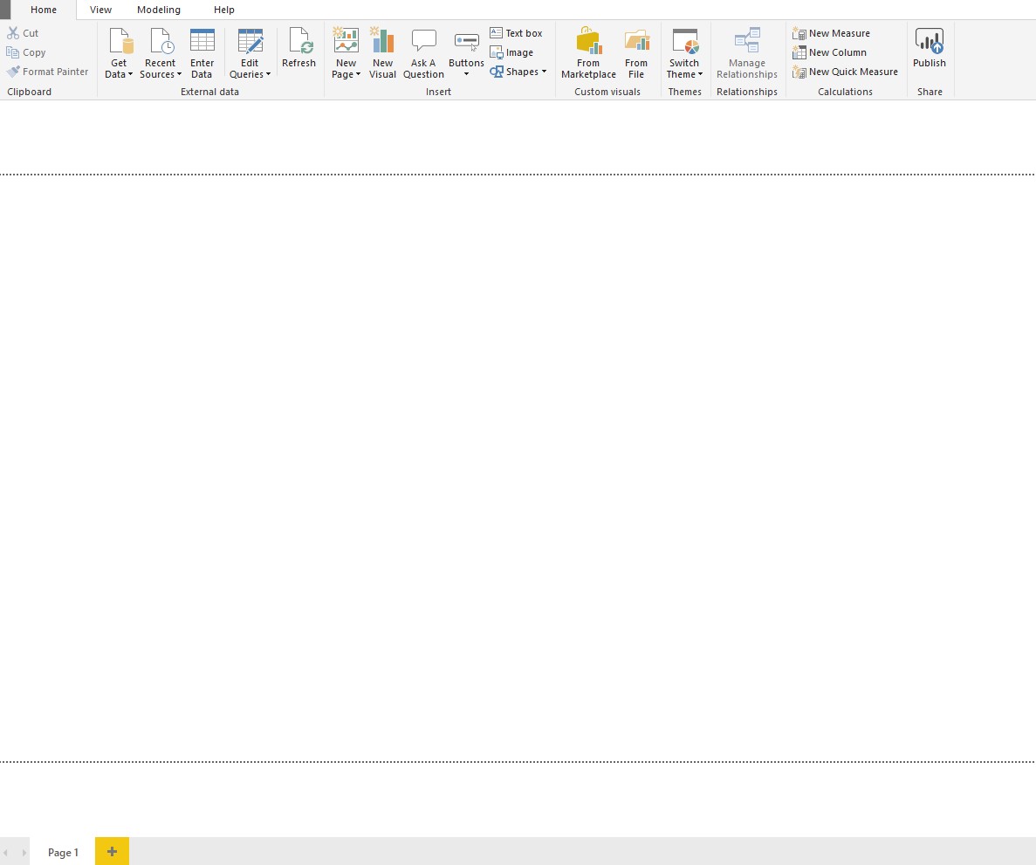Viewport: 1036px width, 865px height.
Task: Click the Cut scissors icon
Action: coord(13,33)
